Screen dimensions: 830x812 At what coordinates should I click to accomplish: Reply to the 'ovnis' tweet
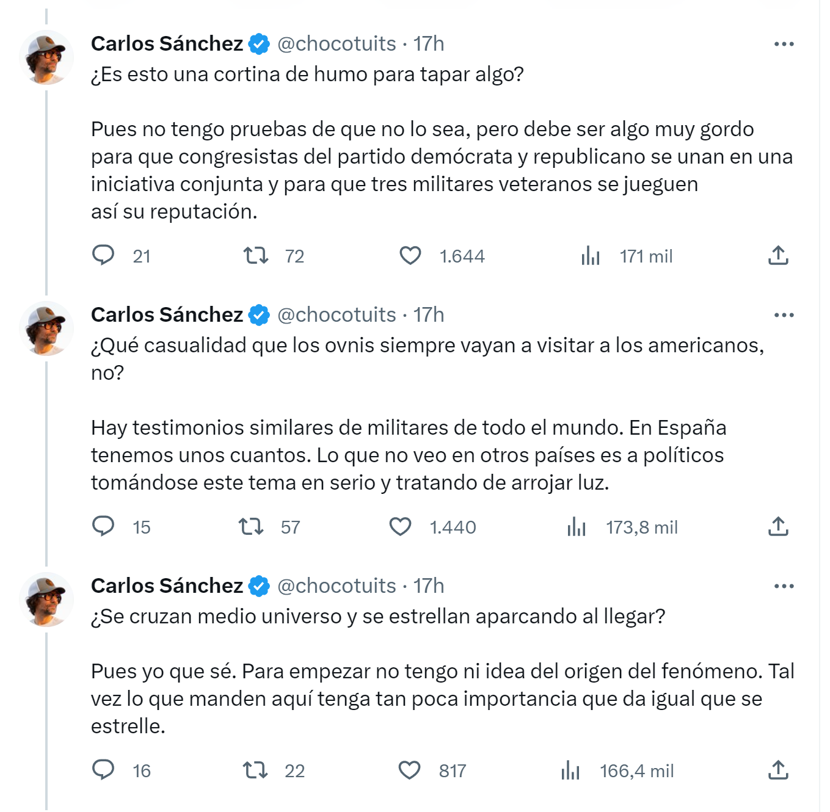pos(103,526)
